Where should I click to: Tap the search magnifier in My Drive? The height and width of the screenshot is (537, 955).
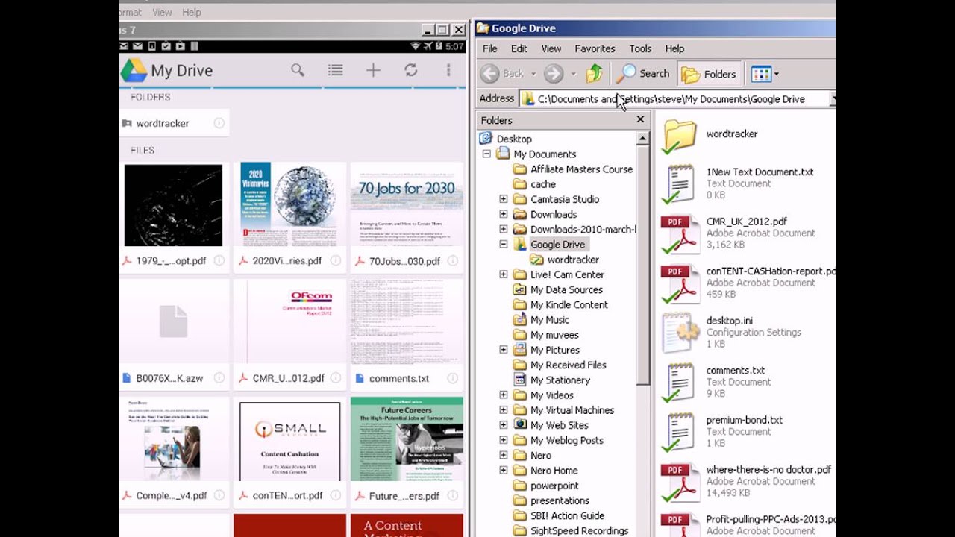point(298,70)
